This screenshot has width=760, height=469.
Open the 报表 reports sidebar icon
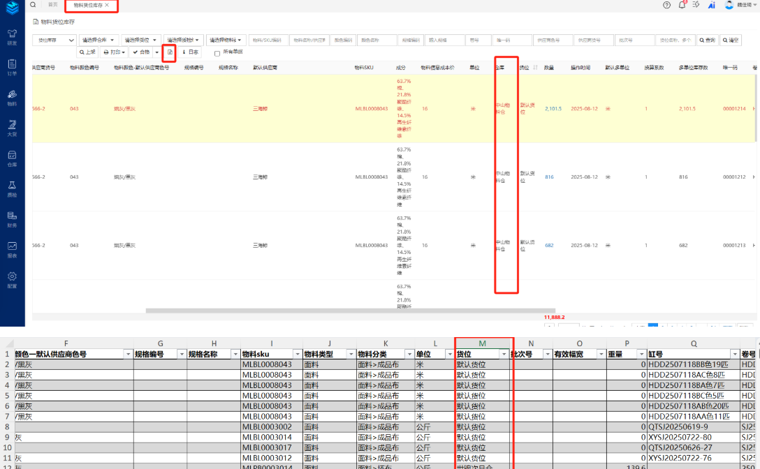(x=12, y=249)
